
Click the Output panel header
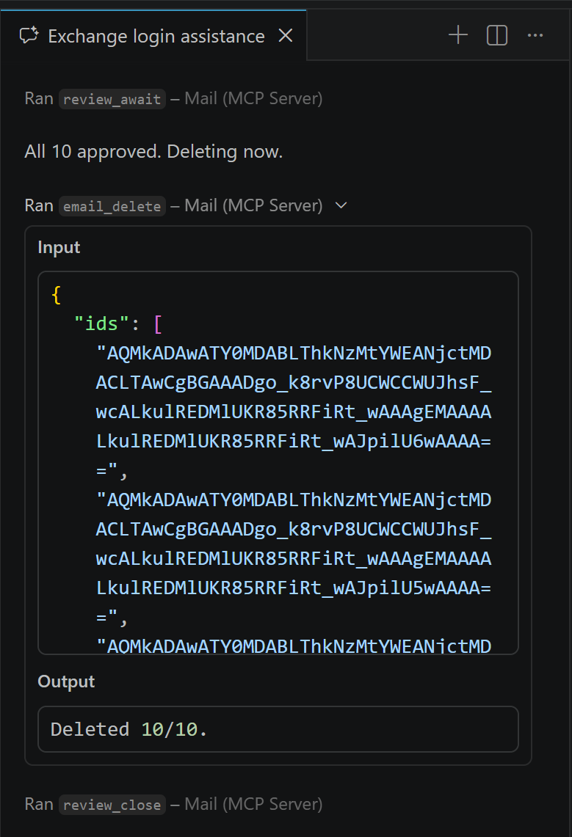point(65,681)
